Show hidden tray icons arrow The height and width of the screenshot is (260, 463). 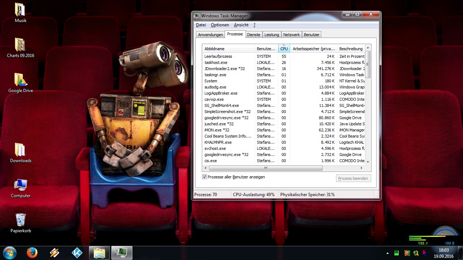388,253
